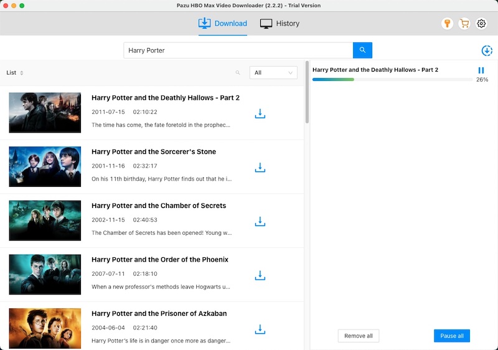Click the duration 02:10:22

145,112
